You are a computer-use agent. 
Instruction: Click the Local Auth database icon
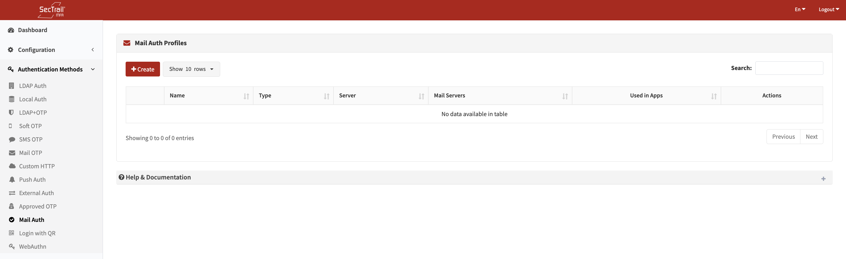coord(11,99)
